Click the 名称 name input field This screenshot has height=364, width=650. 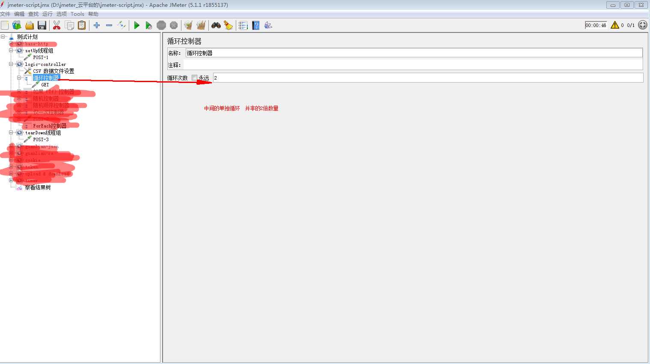click(x=414, y=53)
